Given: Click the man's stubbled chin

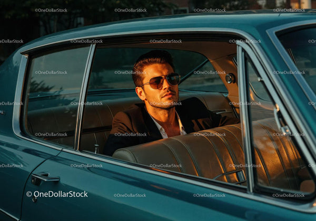Looking at the screenshot, I should [167, 105].
